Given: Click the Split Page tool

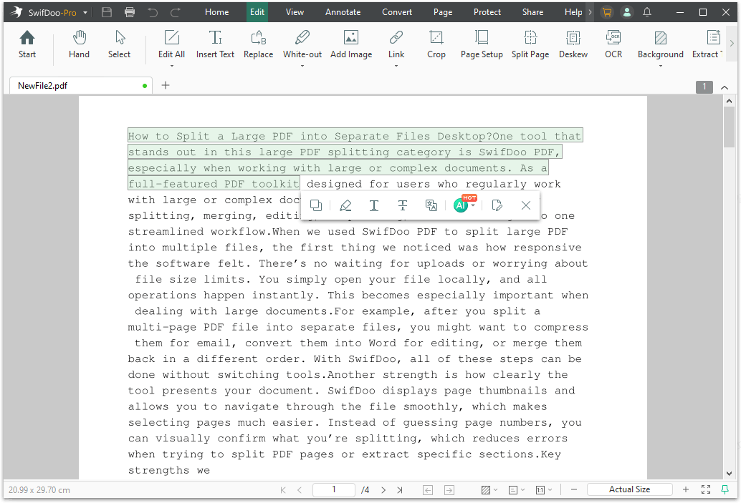Looking at the screenshot, I should click(530, 44).
